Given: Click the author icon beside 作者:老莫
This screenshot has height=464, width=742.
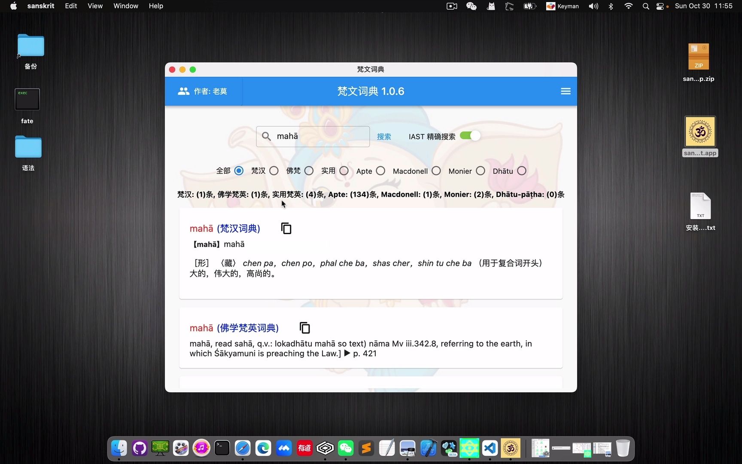Looking at the screenshot, I should 183,91.
